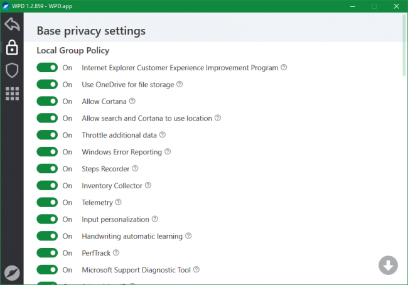Show help icon next to PerfTrack
Viewport: 408px width, 285px height.
(116, 252)
